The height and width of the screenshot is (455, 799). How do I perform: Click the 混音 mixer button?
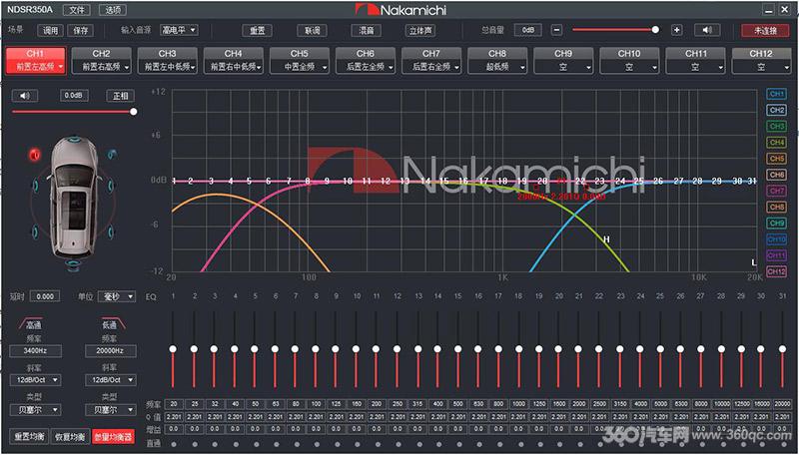click(x=367, y=31)
